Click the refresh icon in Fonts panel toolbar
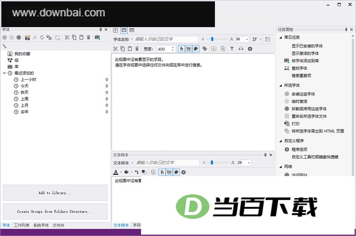356x236 pixels. (x=42, y=37)
